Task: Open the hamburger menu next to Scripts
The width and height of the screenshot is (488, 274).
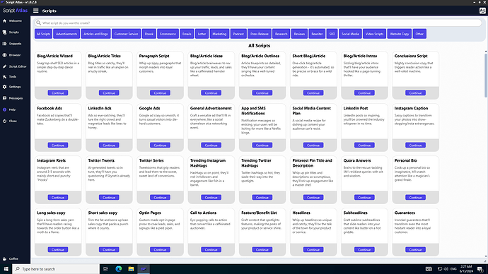Action: 36,11
